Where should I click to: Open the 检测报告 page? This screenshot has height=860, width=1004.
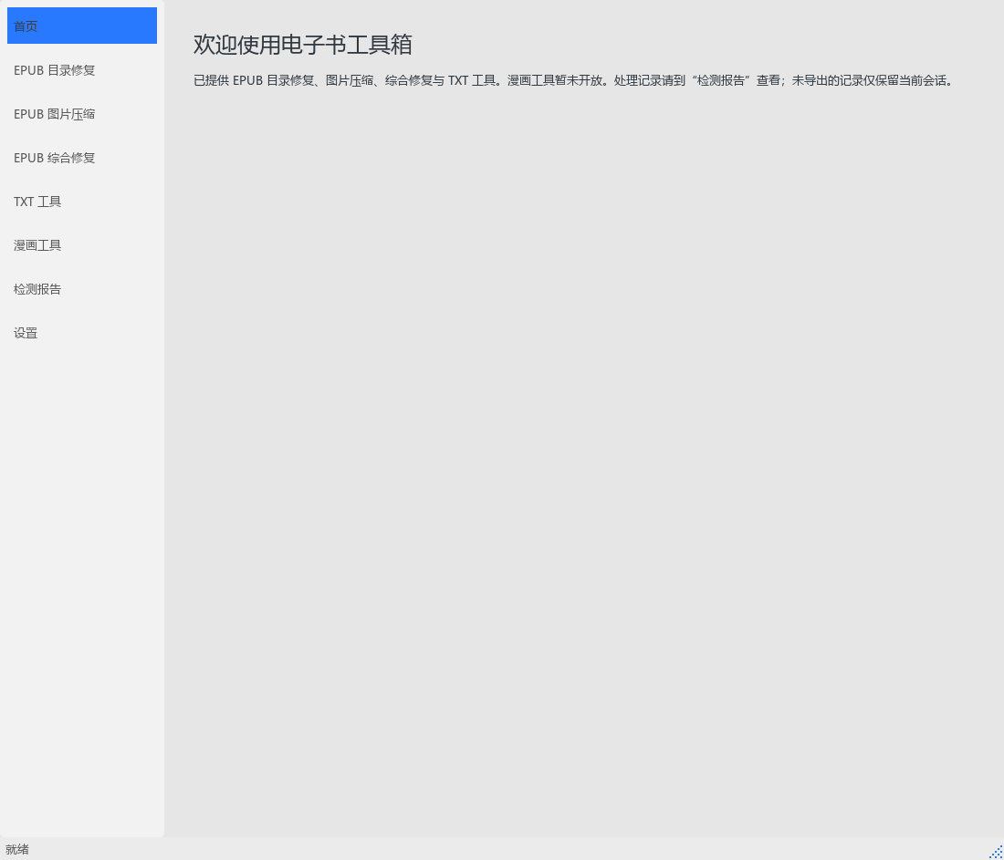pyautogui.click(x=82, y=289)
